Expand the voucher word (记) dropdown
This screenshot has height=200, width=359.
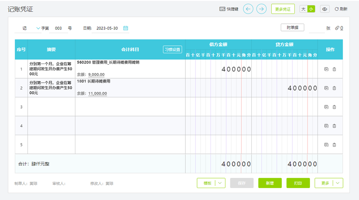(38, 28)
